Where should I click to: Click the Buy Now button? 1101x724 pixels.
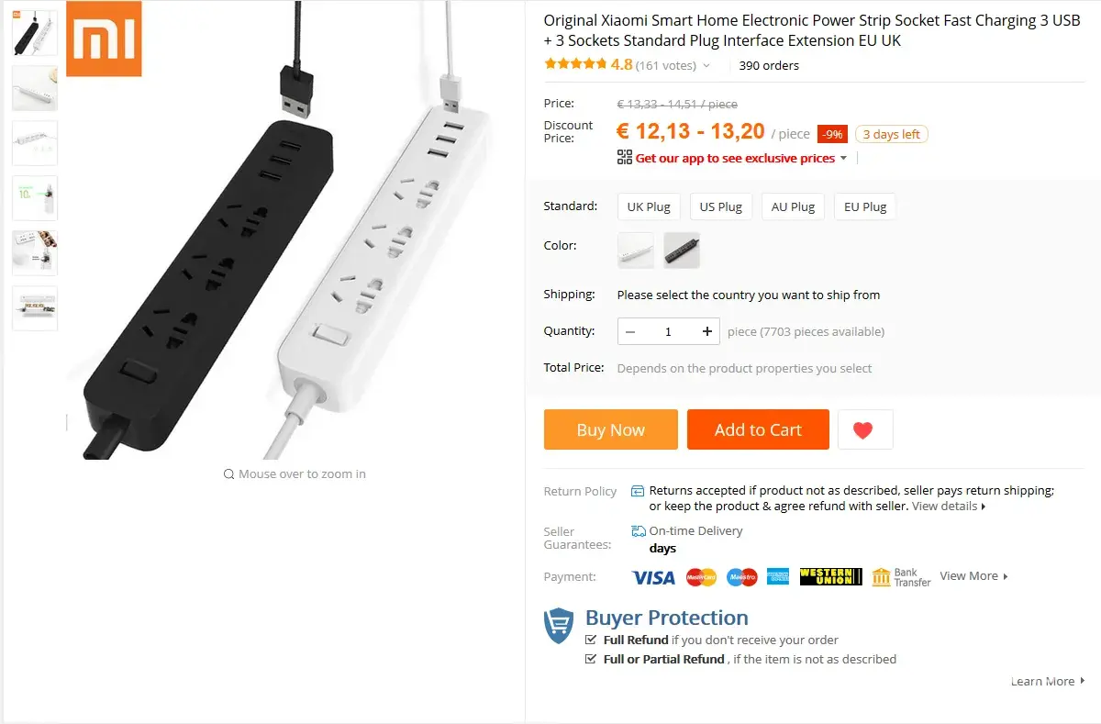tap(611, 429)
